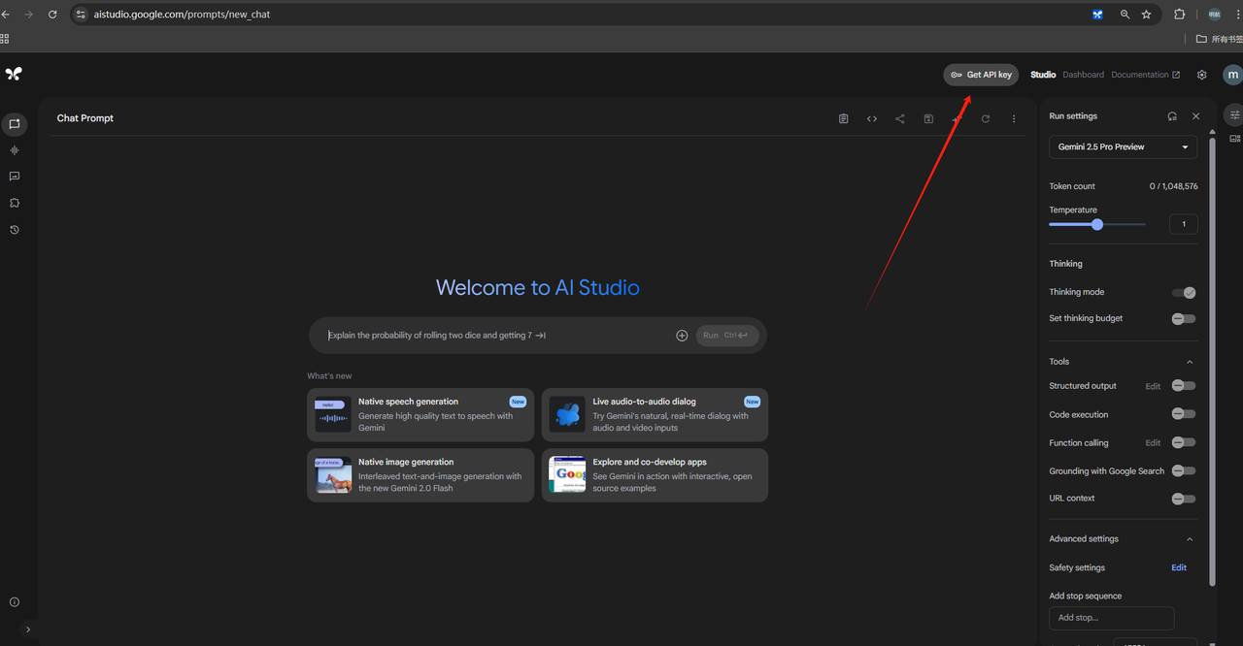The height and width of the screenshot is (646, 1243).
Task: Open the browser apps grid in bookmarks bar
Action: pyautogui.click(x=5, y=39)
